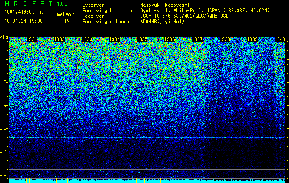Viewport: 289px width, 183px height.
Task: Click the Ovserver field label
Action: pyautogui.click(x=93, y=5)
